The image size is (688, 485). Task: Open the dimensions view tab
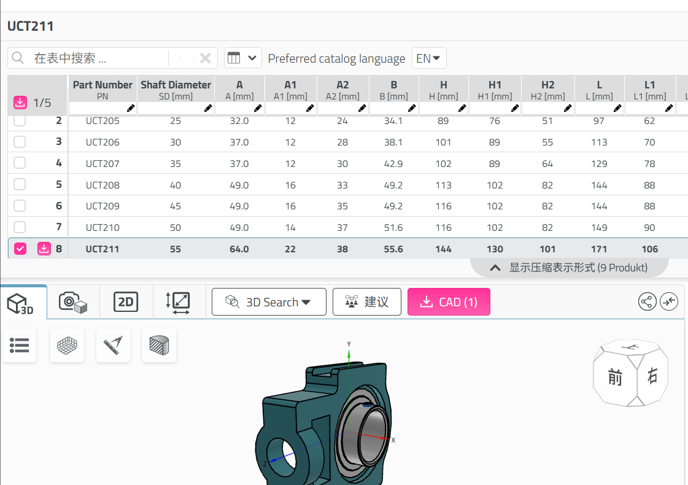pos(178,303)
